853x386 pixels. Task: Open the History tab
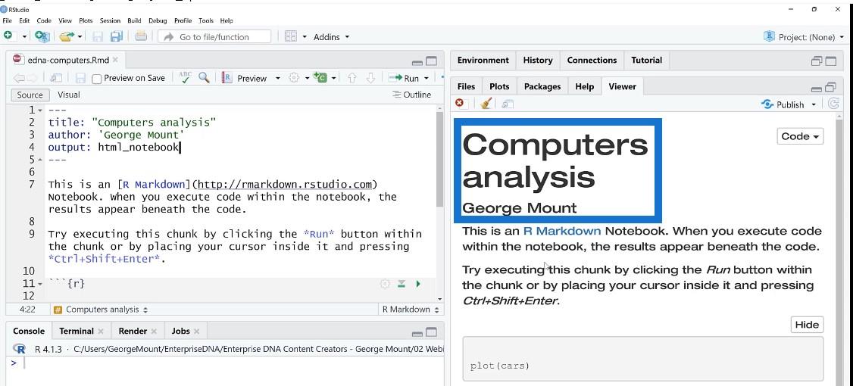tap(537, 61)
